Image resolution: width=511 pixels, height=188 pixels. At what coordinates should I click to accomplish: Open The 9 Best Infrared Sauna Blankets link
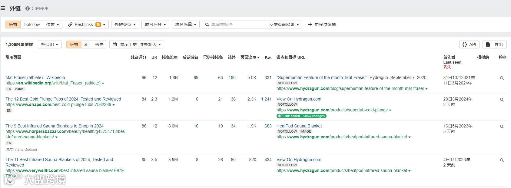point(55,126)
